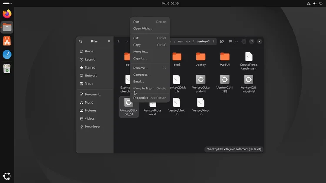This screenshot has height=183, width=326.
Task: Open Documents in sidebar
Action: (95, 95)
